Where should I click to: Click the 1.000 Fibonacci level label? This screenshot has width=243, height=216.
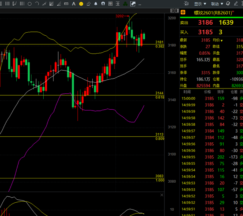(160, 180)
